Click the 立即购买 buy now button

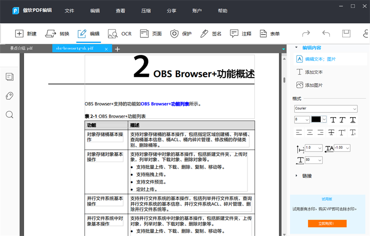[x=327, y=223]
